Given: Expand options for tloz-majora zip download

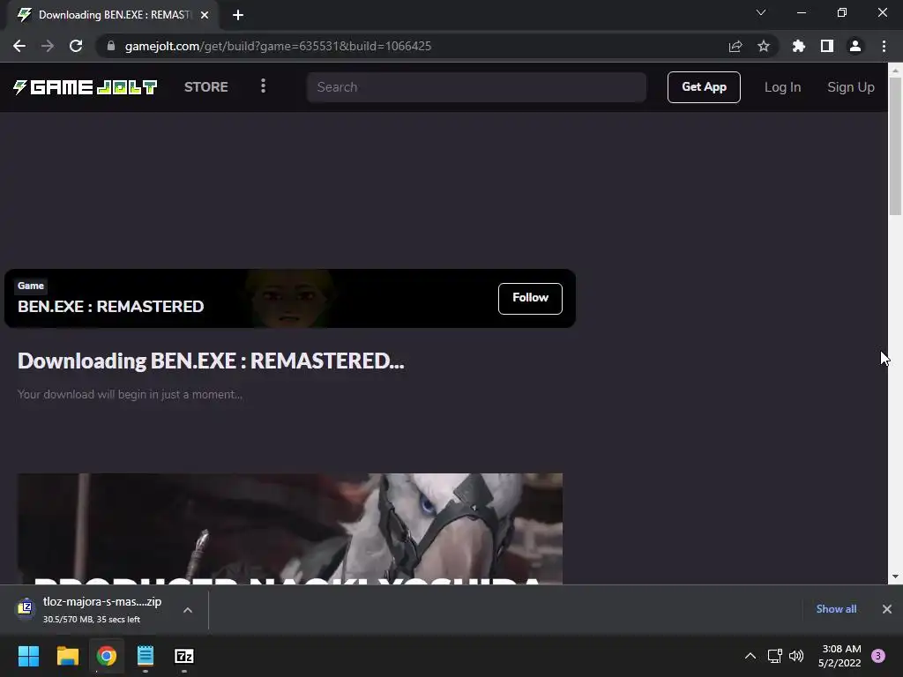Looking at the screenshot, I should pos(188,610).
